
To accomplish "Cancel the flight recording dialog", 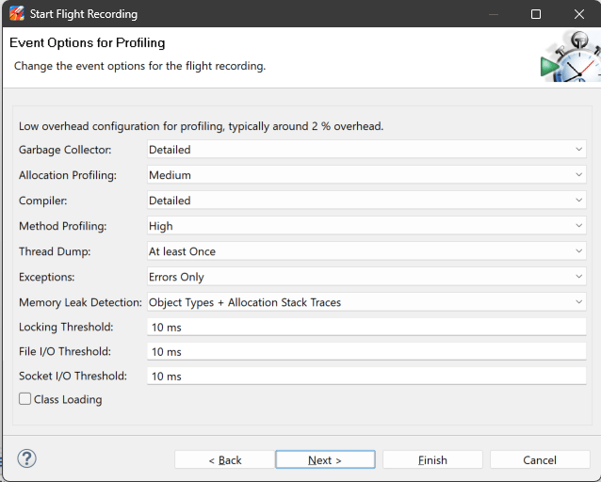I will [x=540, y=459].
